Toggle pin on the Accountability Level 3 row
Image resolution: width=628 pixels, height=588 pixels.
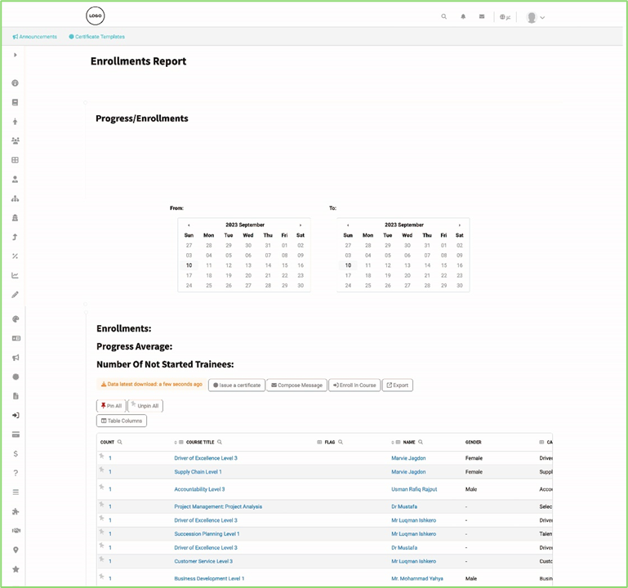click(101, 487)
